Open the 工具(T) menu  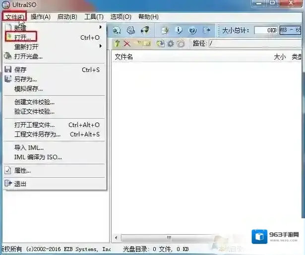click(94, 17)
